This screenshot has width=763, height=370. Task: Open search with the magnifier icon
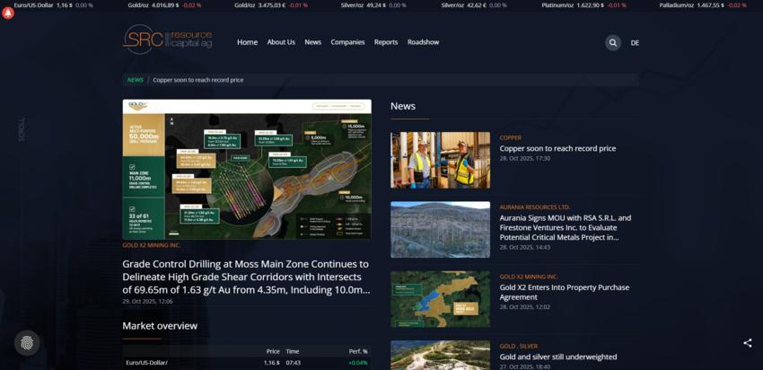[612, 42]
